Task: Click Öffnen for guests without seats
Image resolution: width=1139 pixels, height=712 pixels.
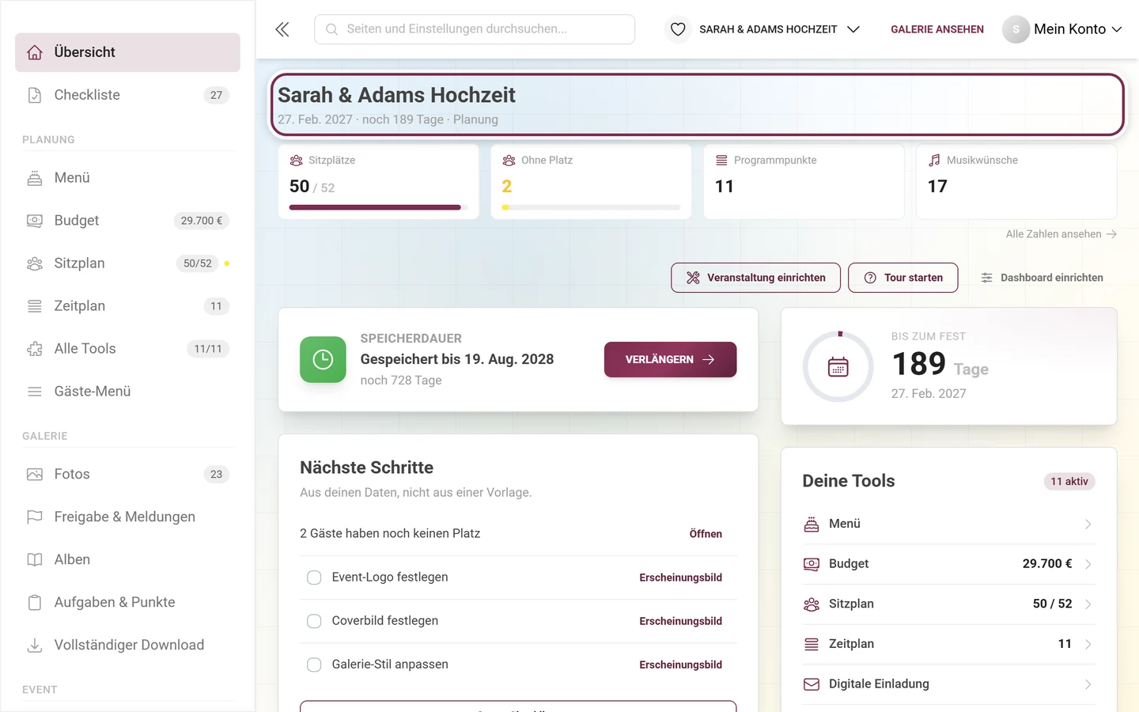Action: (706, 534)
